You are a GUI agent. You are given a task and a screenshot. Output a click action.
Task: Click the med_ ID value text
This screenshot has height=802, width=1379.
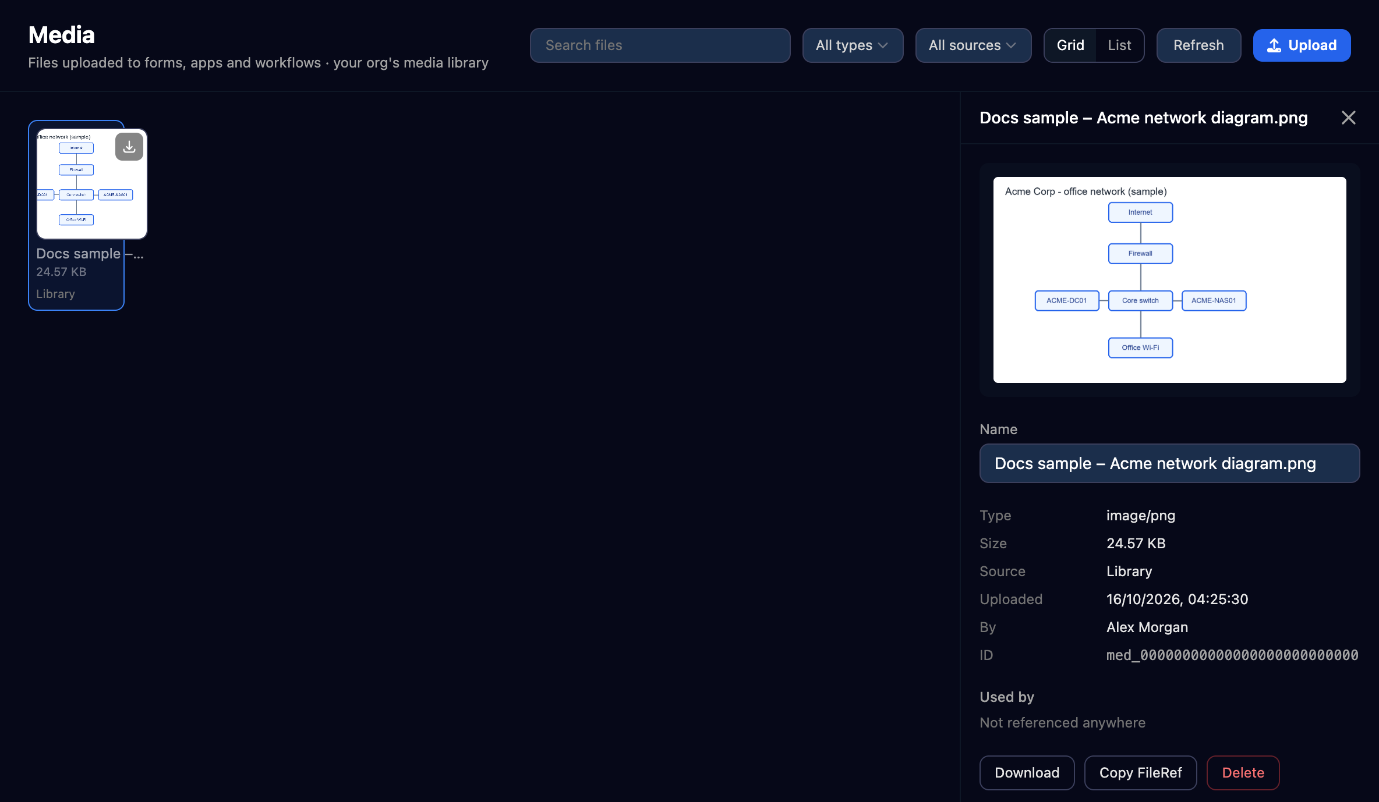click(1232, 655)
